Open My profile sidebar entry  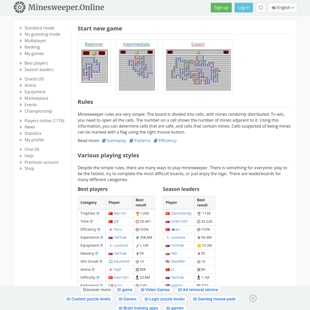[x=34, y=140]
